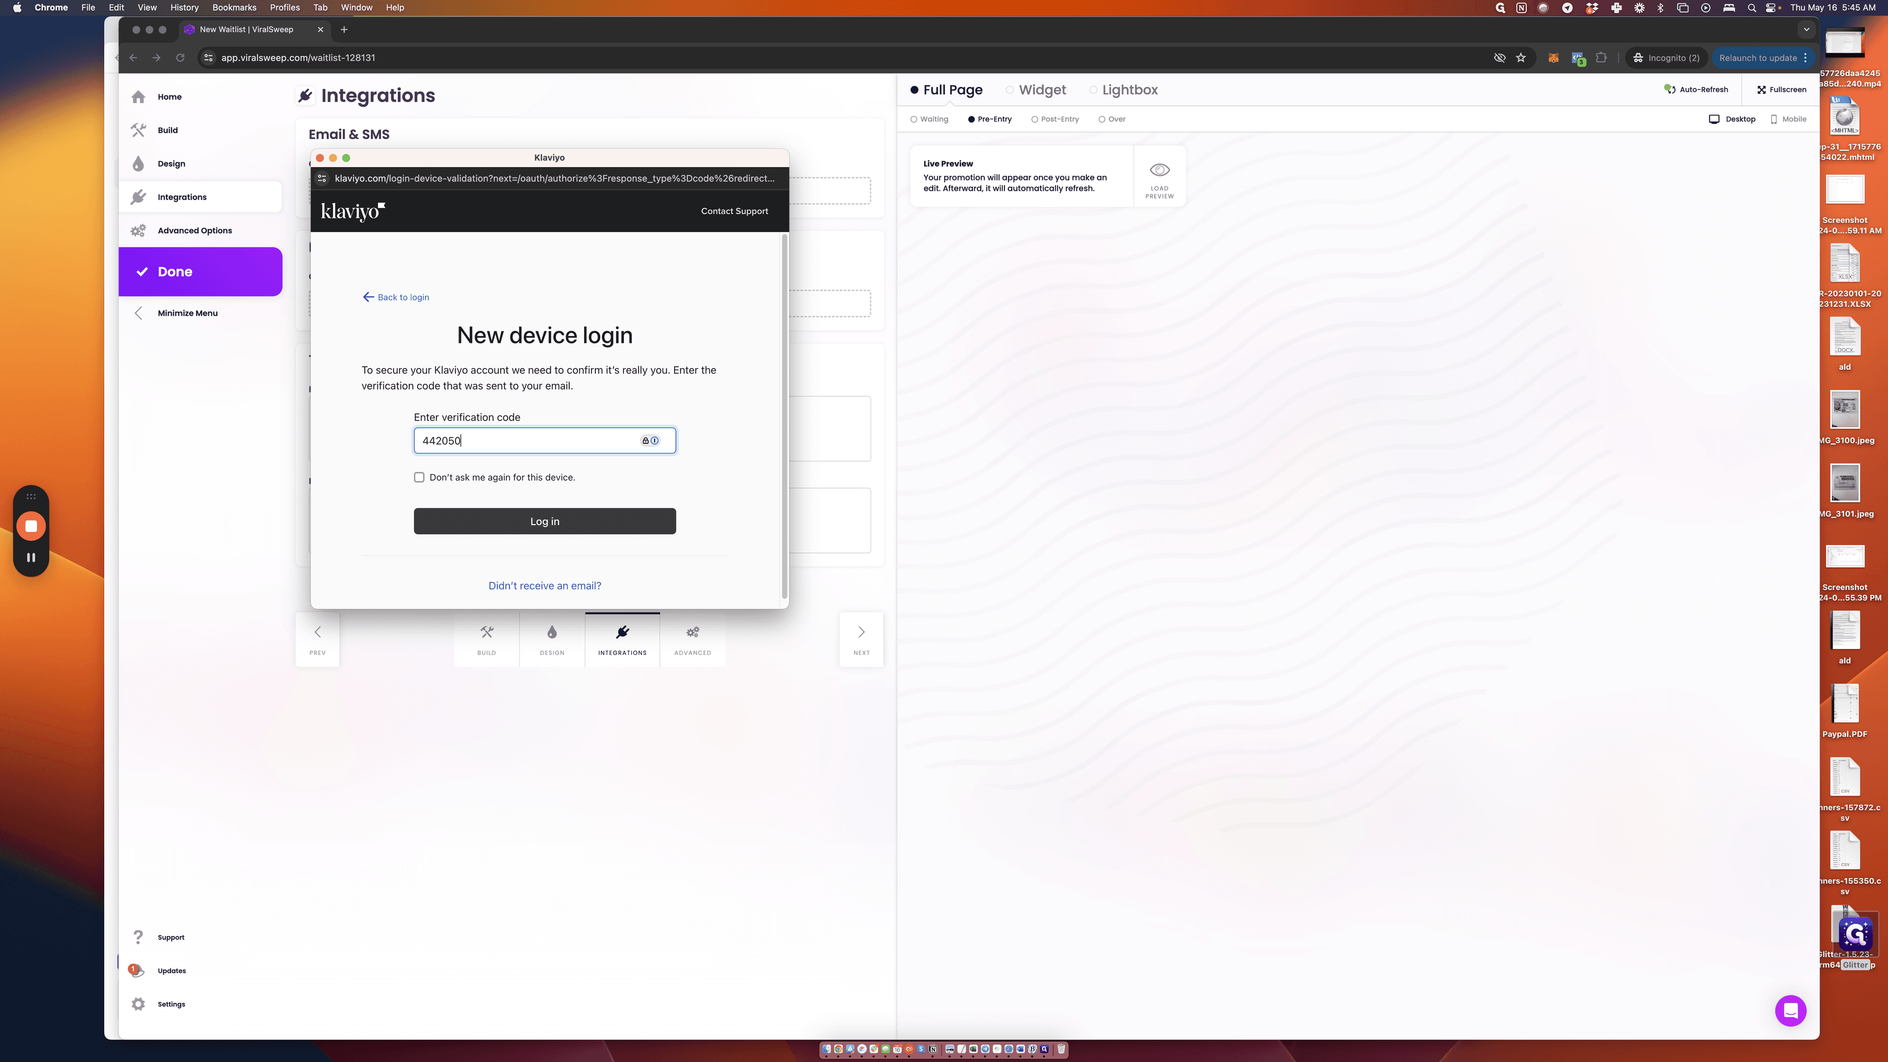Open the chat widget bubble
Screen dimensions: 1888x1062
[1791, 1011]
